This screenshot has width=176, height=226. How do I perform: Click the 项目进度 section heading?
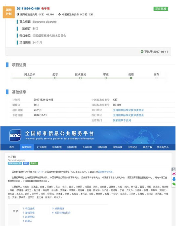pyautogui.click(x=19, y=65)
